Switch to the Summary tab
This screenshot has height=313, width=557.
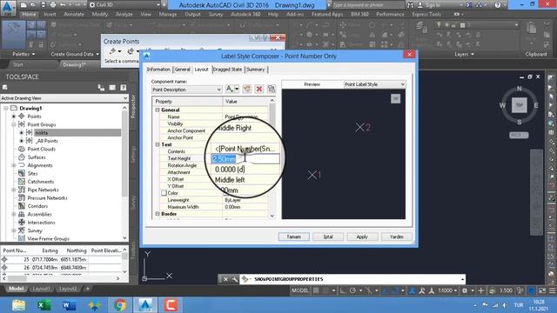point(256,70)
